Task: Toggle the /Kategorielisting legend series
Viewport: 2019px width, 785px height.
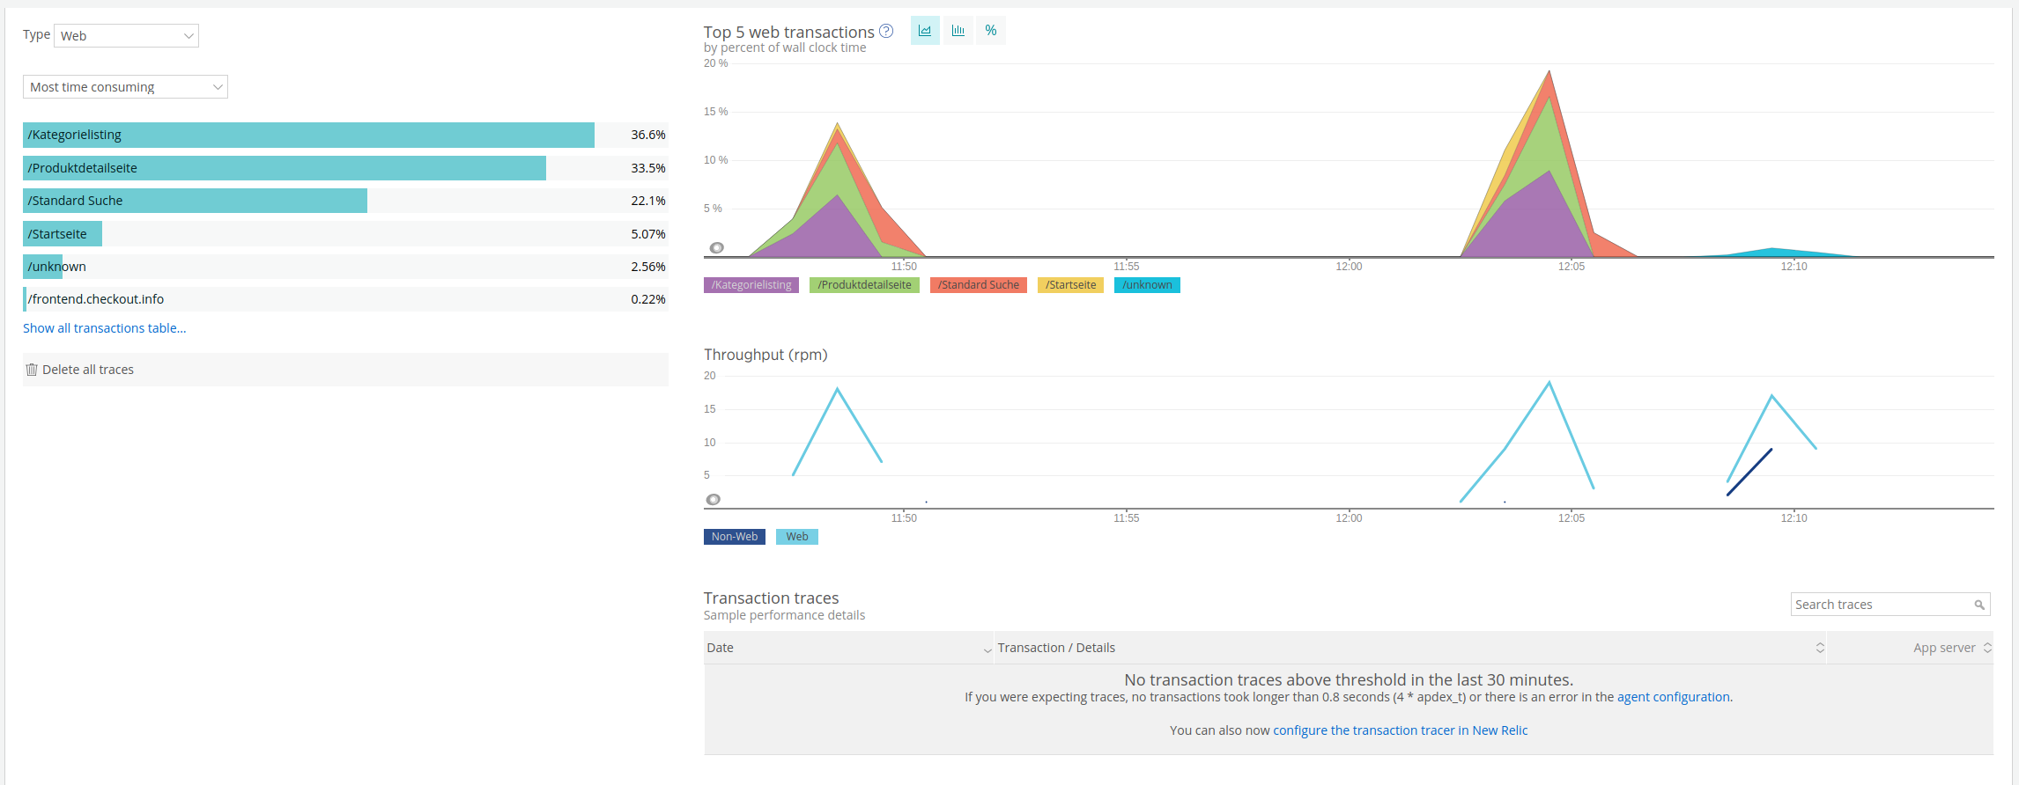Action: click(x=751, y=285)
